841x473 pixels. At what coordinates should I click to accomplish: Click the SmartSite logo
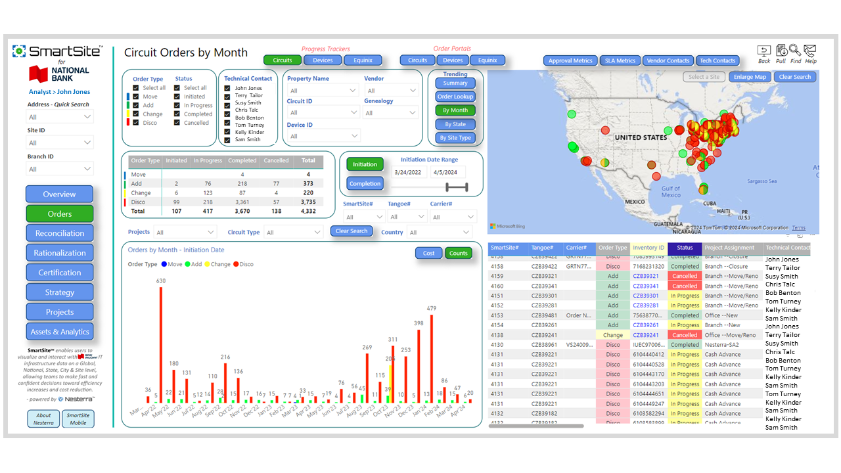click(x=58, y=51)
